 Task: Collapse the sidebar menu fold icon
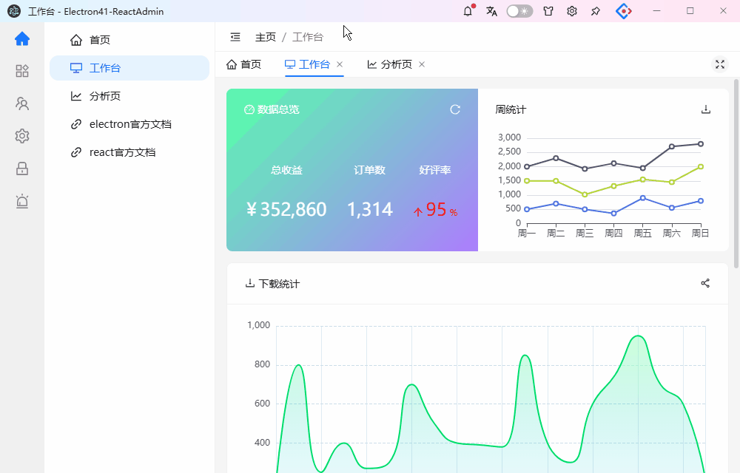(x=235, y=37)
